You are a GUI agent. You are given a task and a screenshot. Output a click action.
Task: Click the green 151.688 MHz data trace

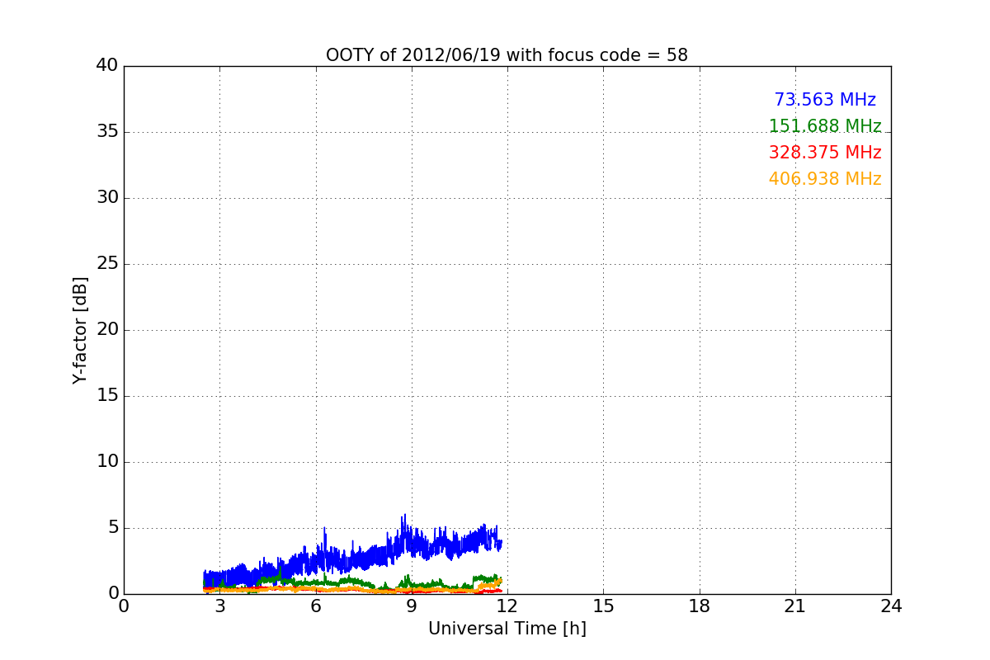(x=351, y=581)
